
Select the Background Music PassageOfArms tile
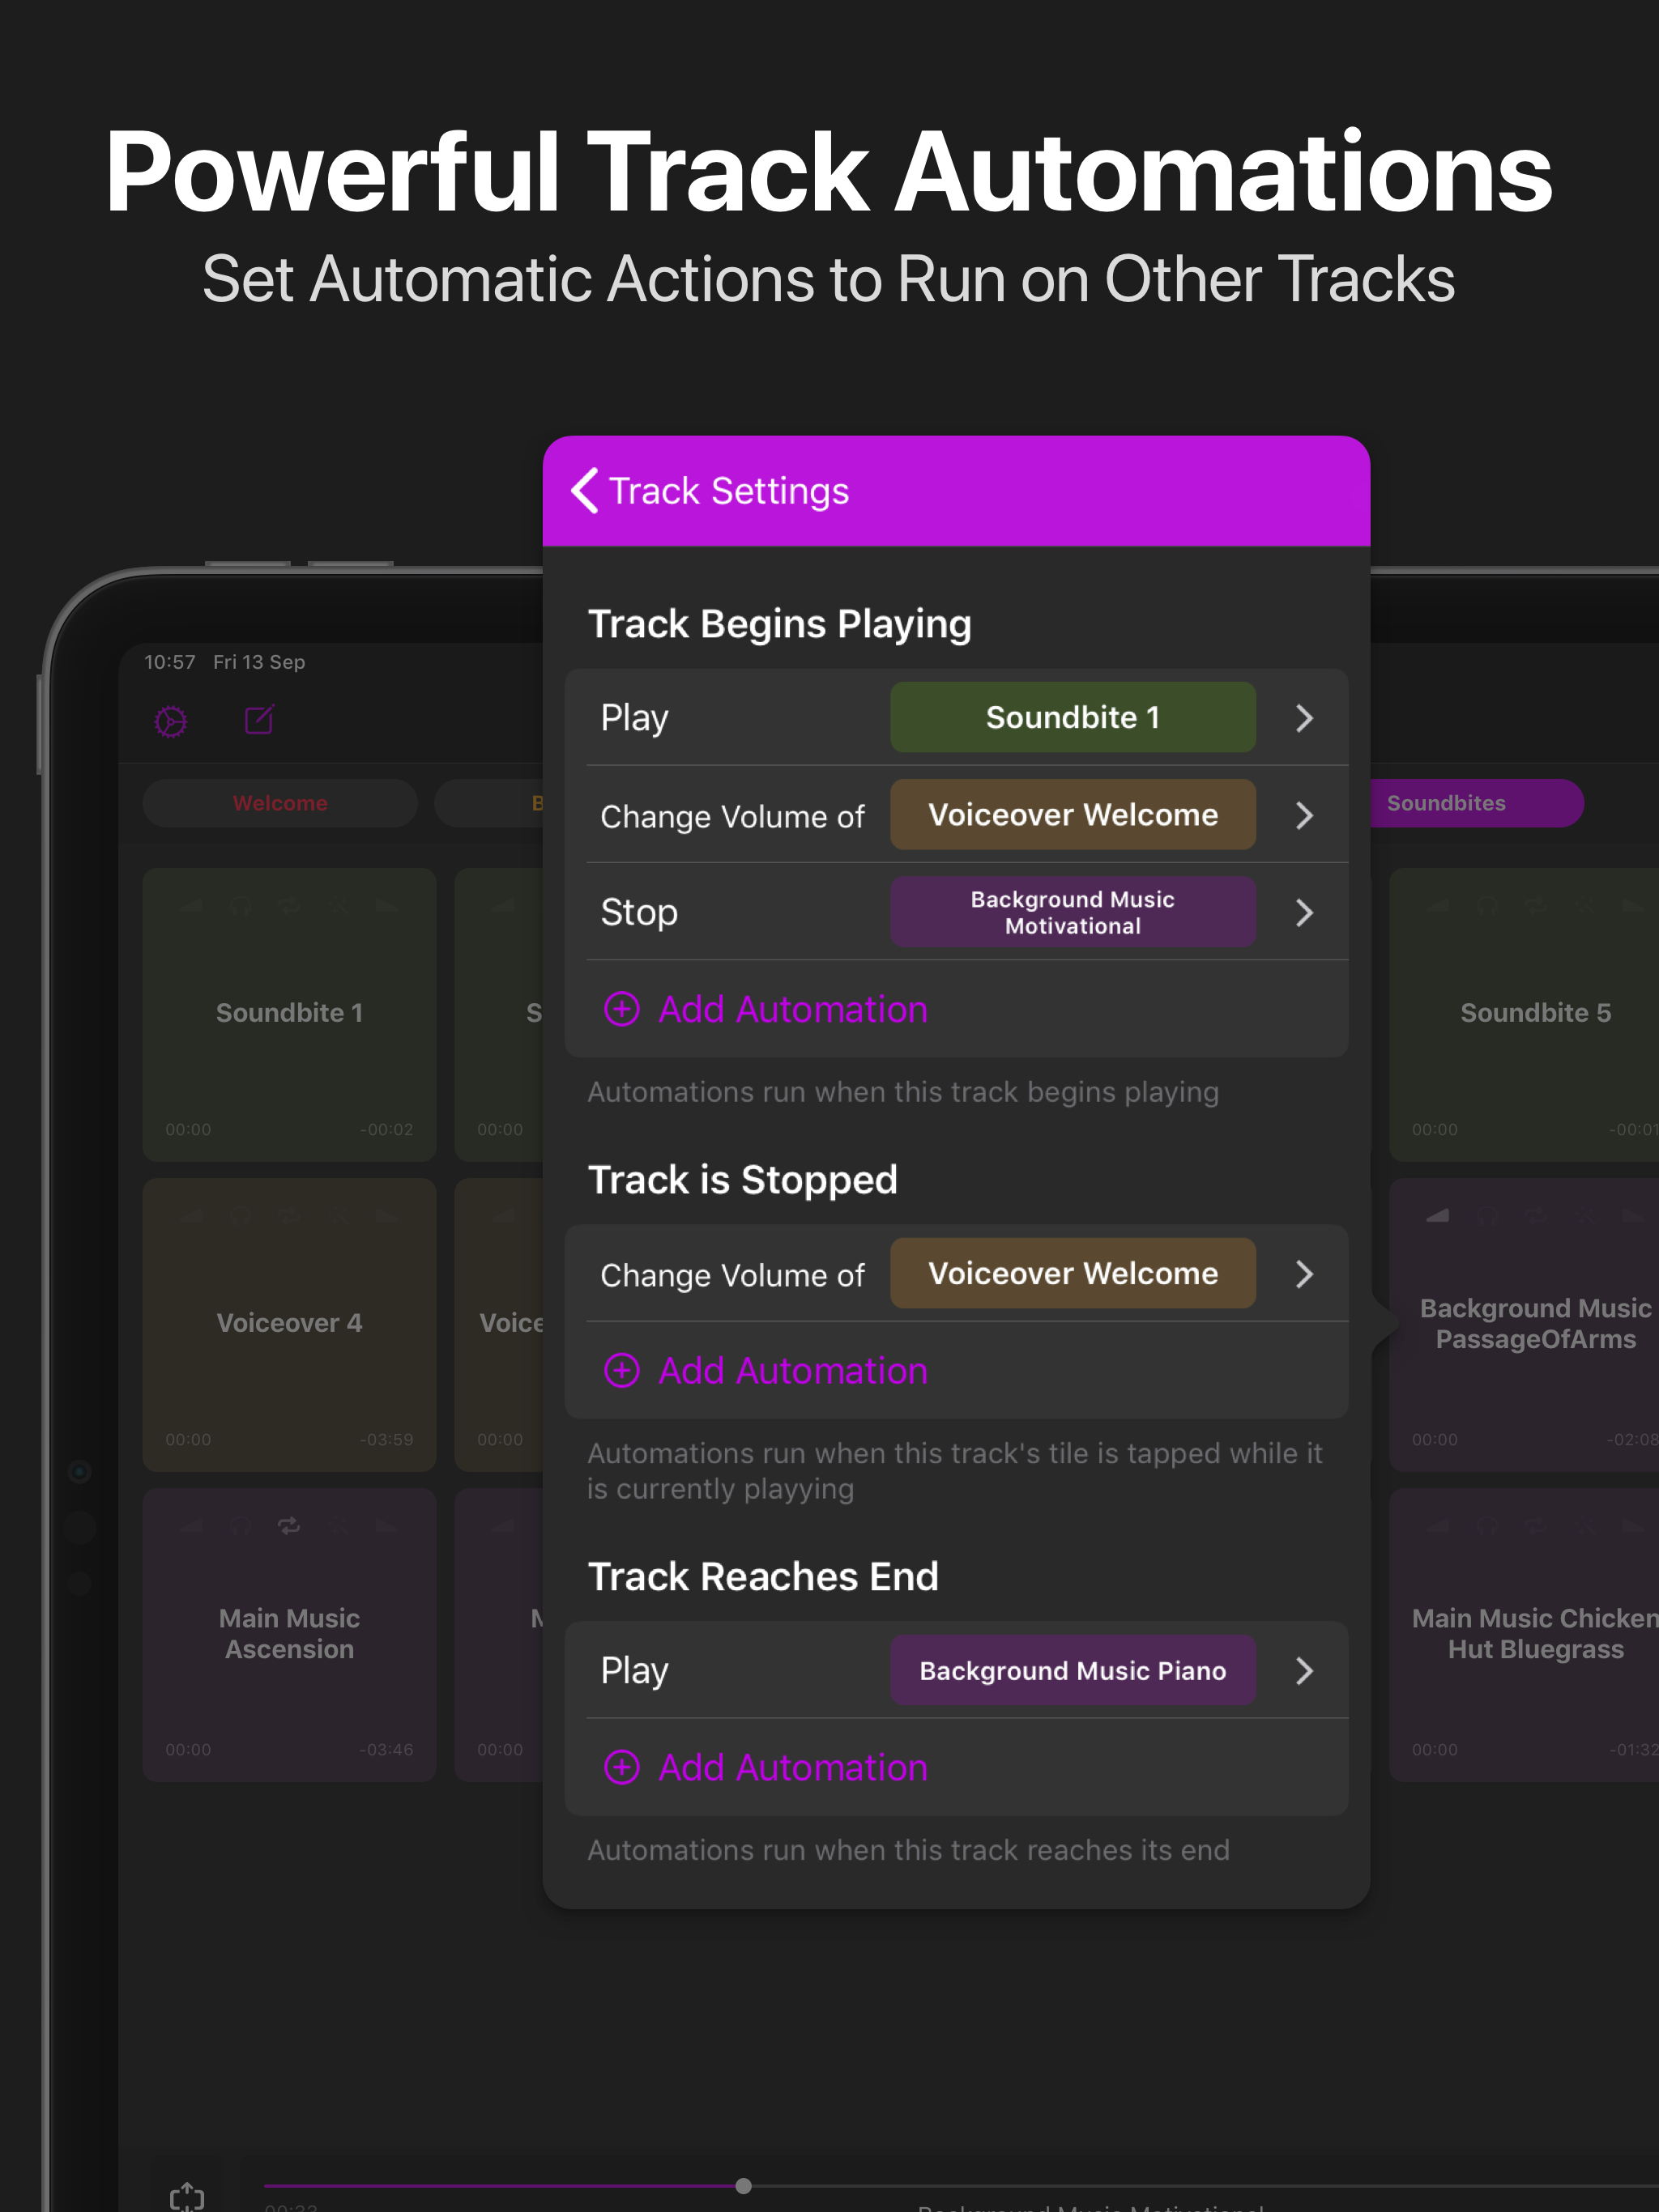pyautogui.click(x=1524, y=1324)
